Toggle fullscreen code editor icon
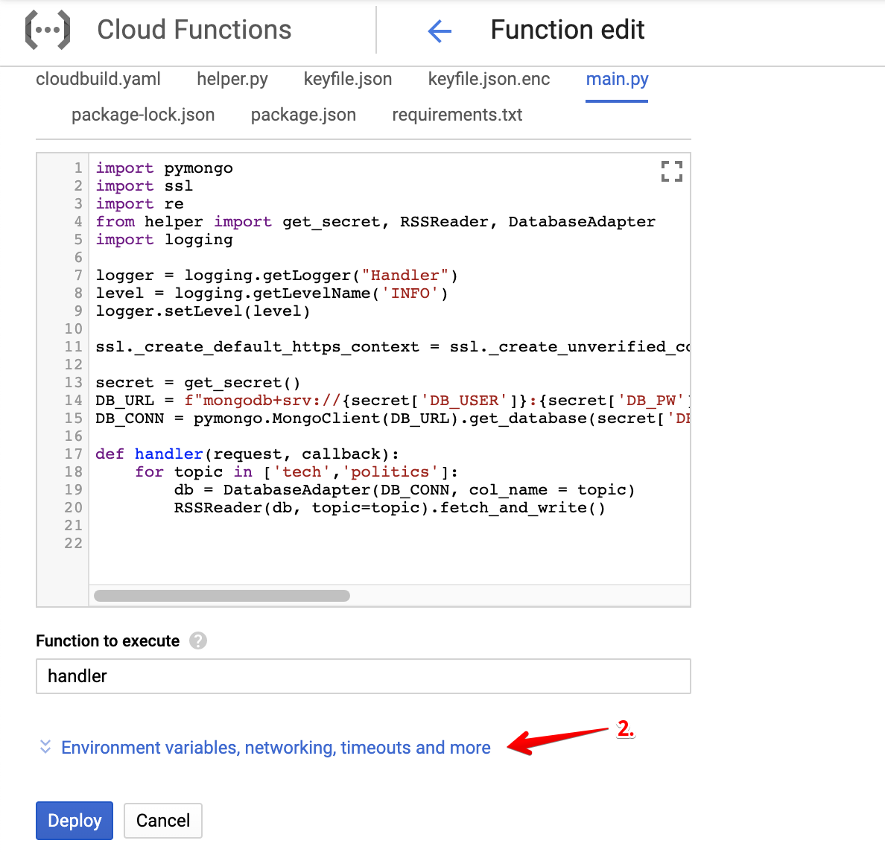The width and height of the screenshot is (885, 852). [x=671, y=171]
